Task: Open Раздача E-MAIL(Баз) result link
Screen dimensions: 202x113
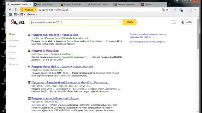Action: point(45,51)
